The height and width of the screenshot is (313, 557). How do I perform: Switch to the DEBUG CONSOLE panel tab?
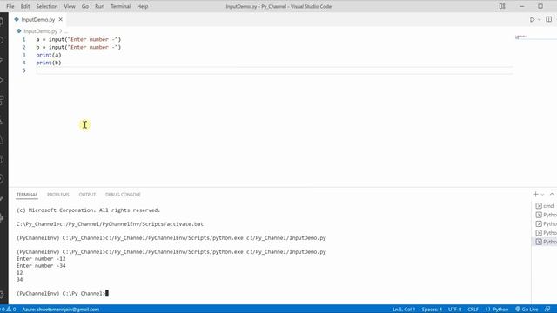point(123,195)
